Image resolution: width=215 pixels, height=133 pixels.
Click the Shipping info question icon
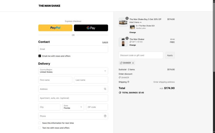[128, 82]
